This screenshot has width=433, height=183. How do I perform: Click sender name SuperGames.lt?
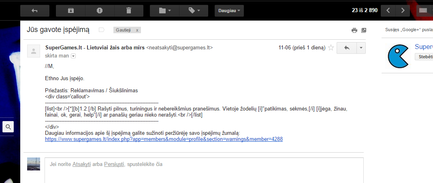[x=95, y=47]
